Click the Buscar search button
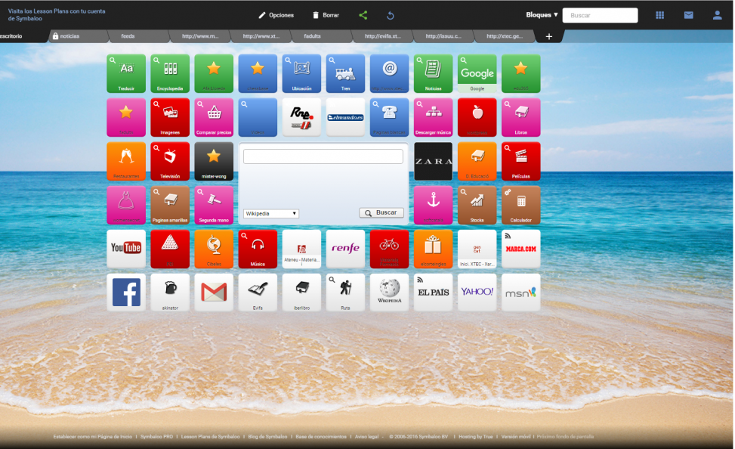Image resolution: width=735 pixels, height=449 pixels. 381,213
